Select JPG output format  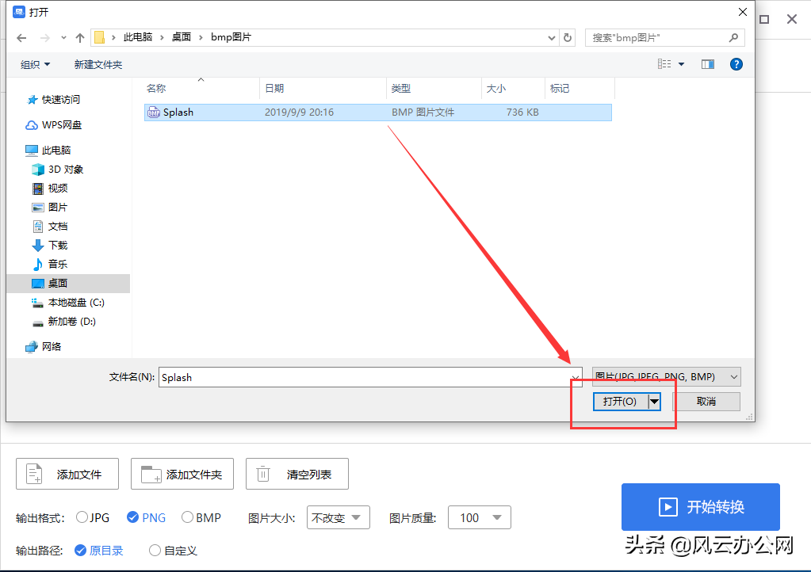[x=93, y=518]
